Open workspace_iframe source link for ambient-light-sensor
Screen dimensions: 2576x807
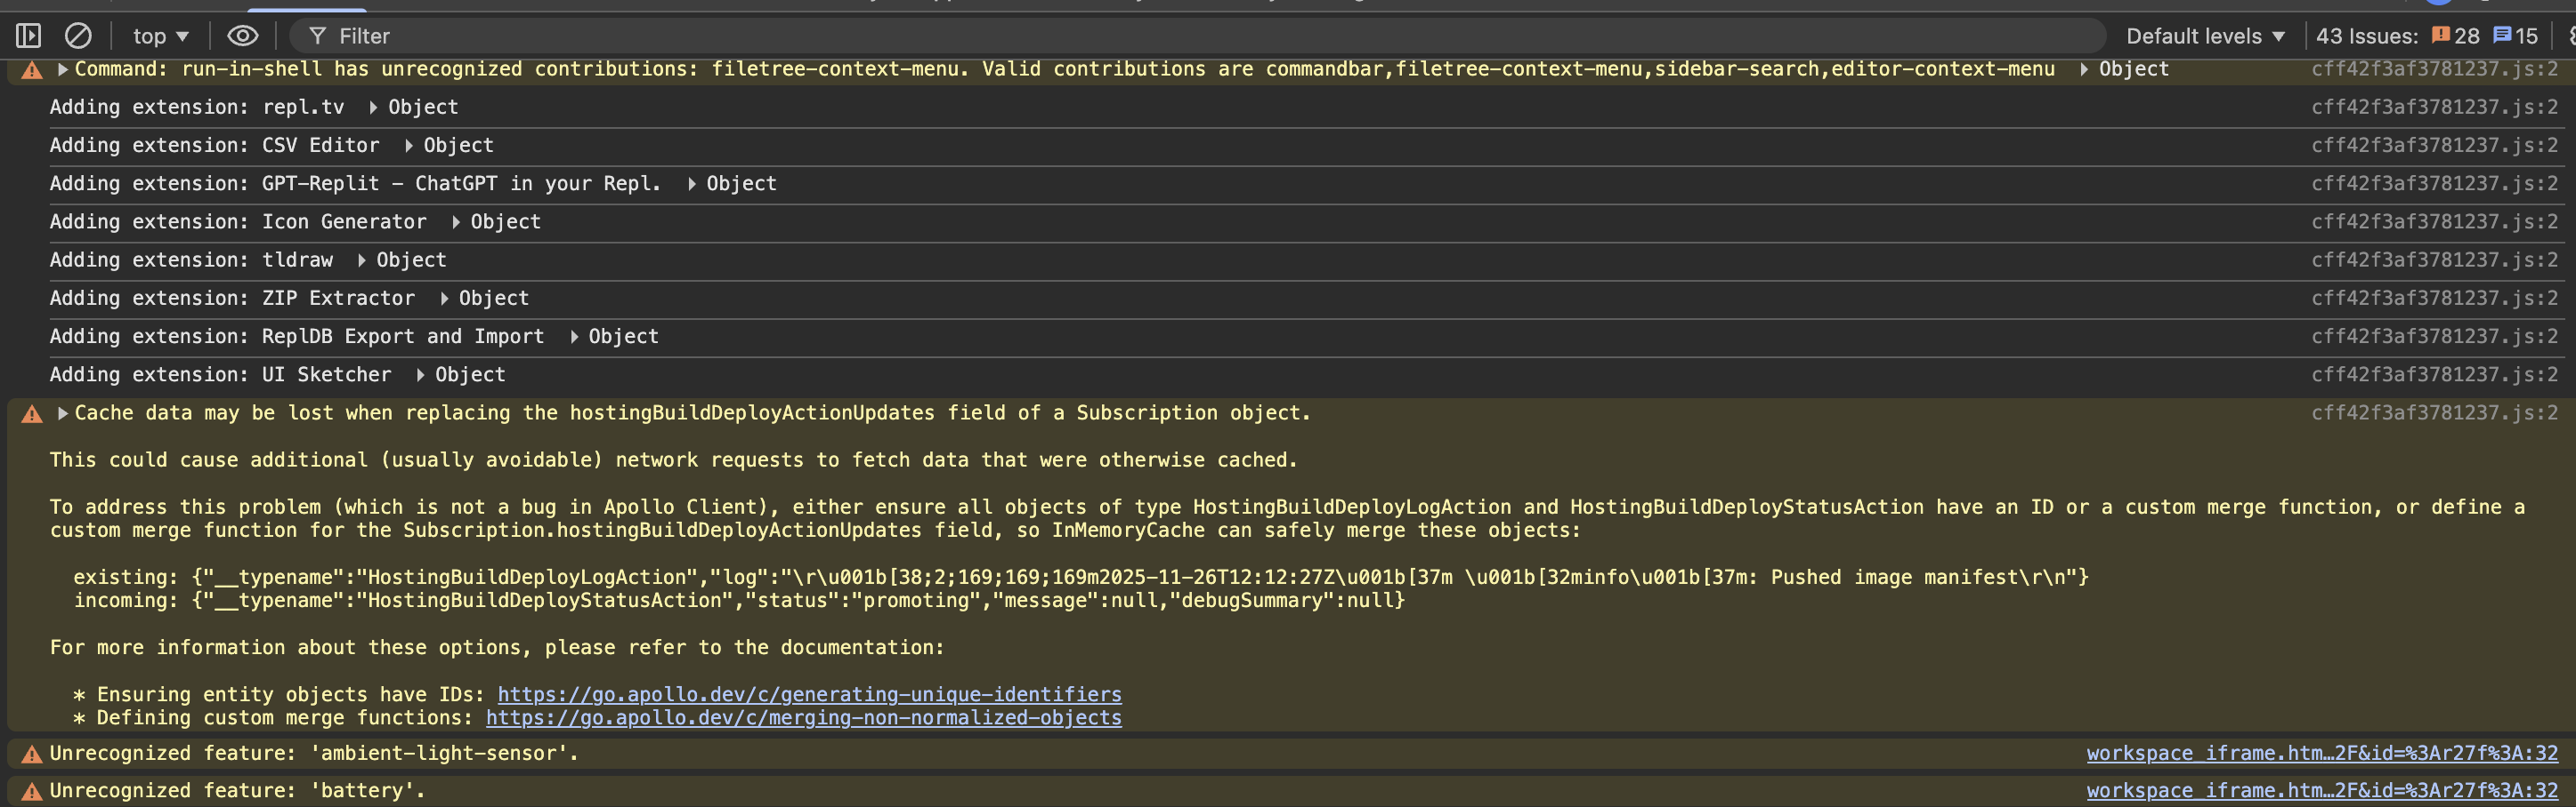click(2322, 753)
